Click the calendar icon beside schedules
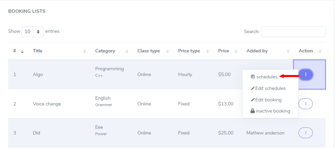Viewport: 335px width, 148px height. [253, 77]
